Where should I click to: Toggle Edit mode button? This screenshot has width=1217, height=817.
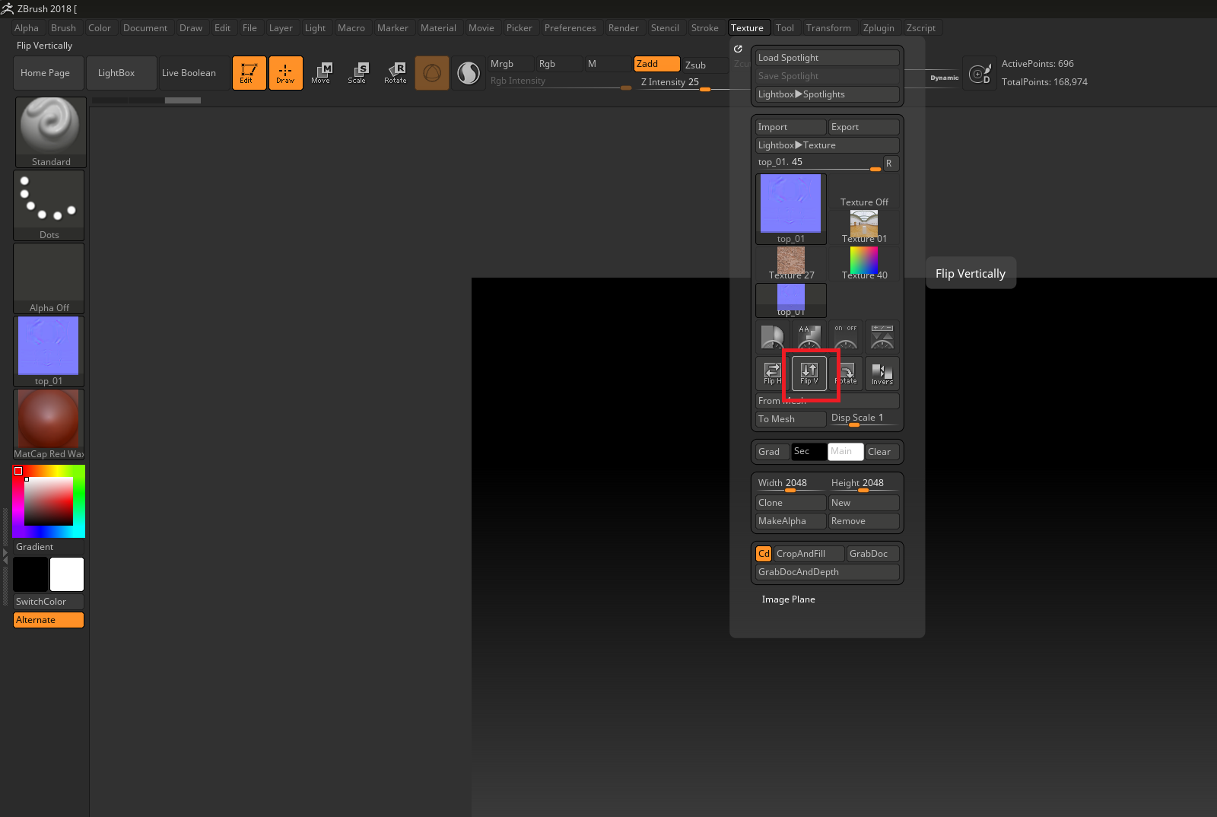pos(249,73)
